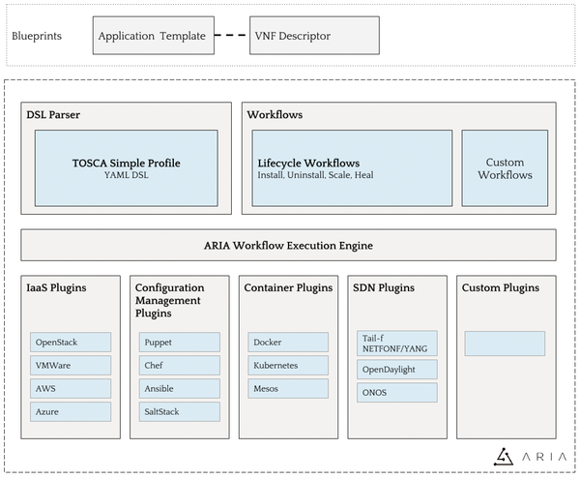Select the OpenDaylight plugin box

click(397, 370)
